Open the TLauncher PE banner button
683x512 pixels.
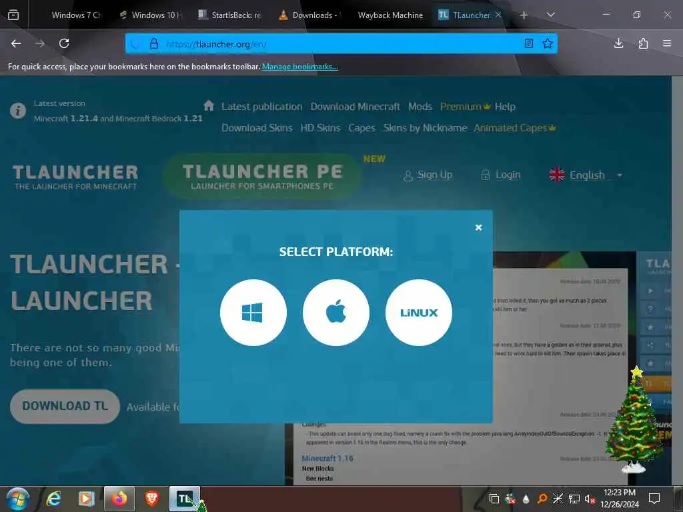[x=261, y=176]
